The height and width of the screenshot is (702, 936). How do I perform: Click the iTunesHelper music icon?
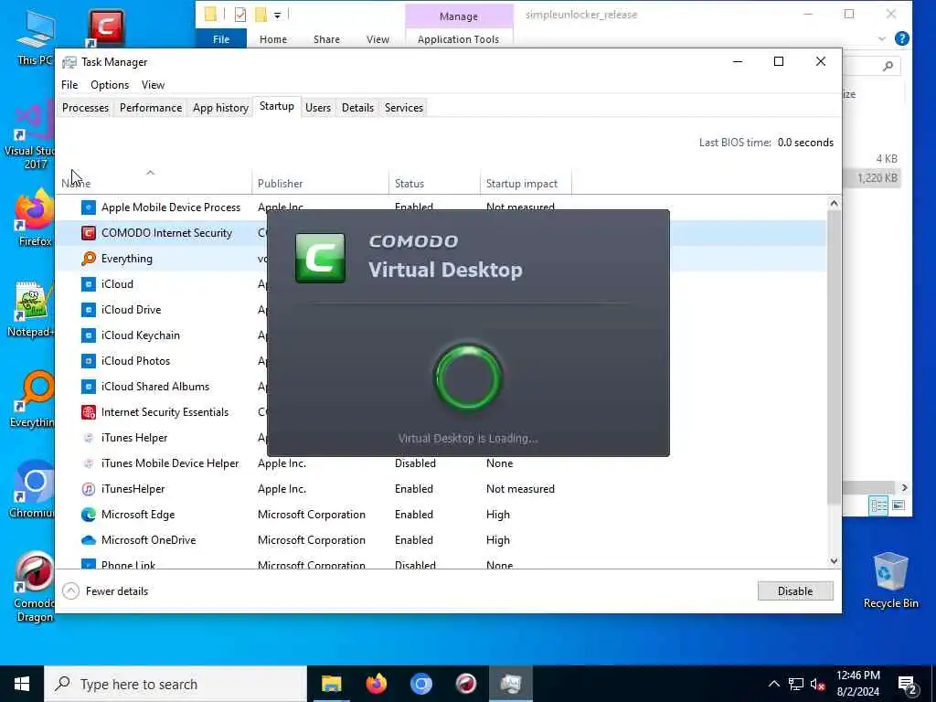[89, 489]
